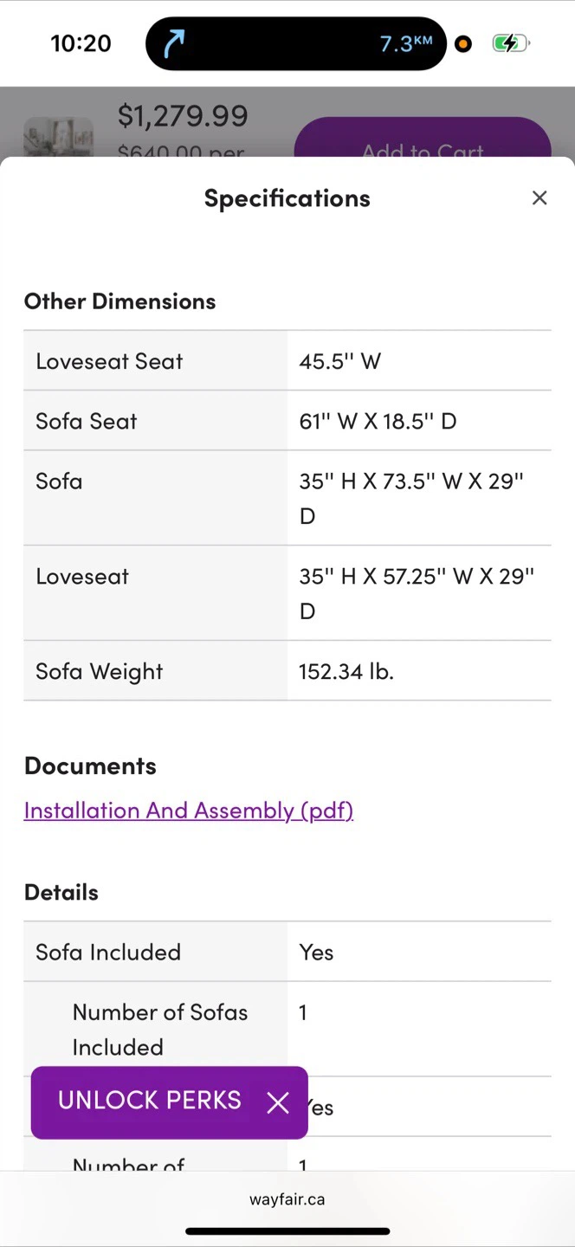The image size is (575, 1247).
Task: Tap the Unlock Perks button
Action: (x=150, y=1101)
